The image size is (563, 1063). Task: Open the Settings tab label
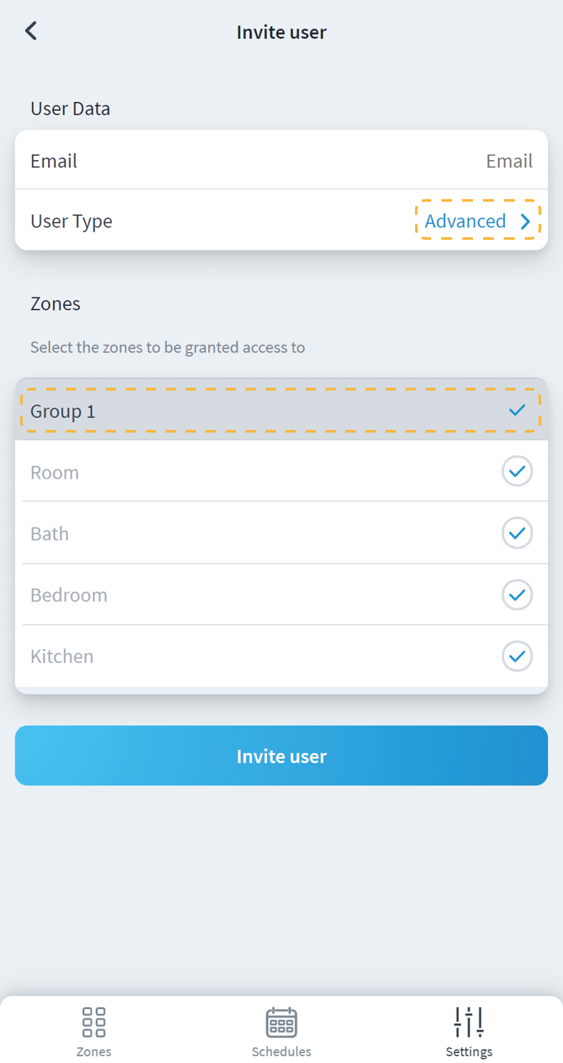(x=469, y=1051)
